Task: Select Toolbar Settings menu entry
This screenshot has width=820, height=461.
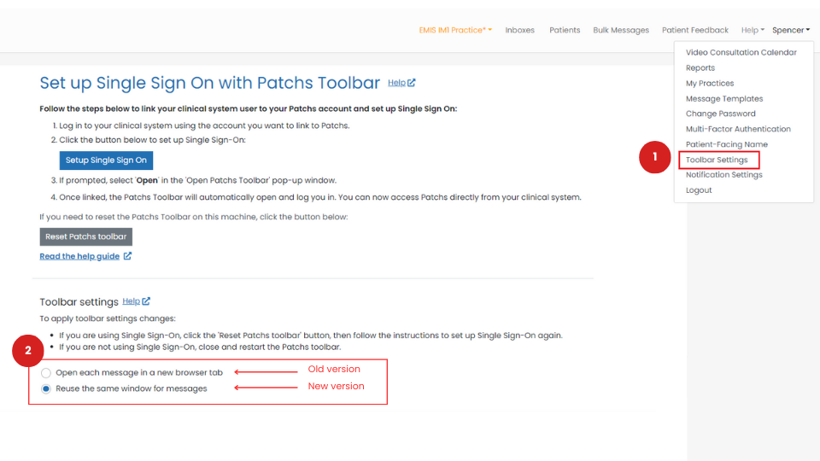Action: click(717, 160)
